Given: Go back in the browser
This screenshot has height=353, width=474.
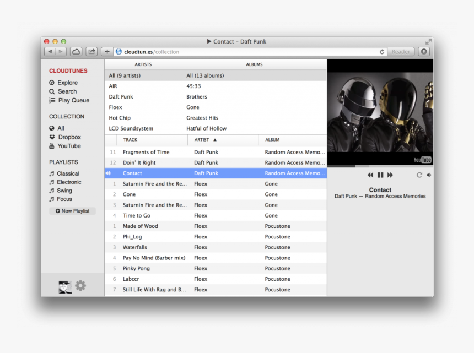Looking at the screenshot, I should [x=50, y=52].
